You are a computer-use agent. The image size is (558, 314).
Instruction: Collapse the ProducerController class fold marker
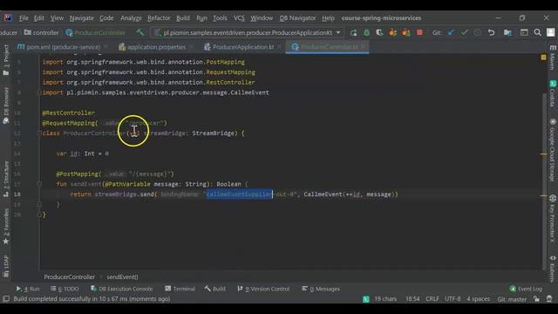tap(39, 133)
